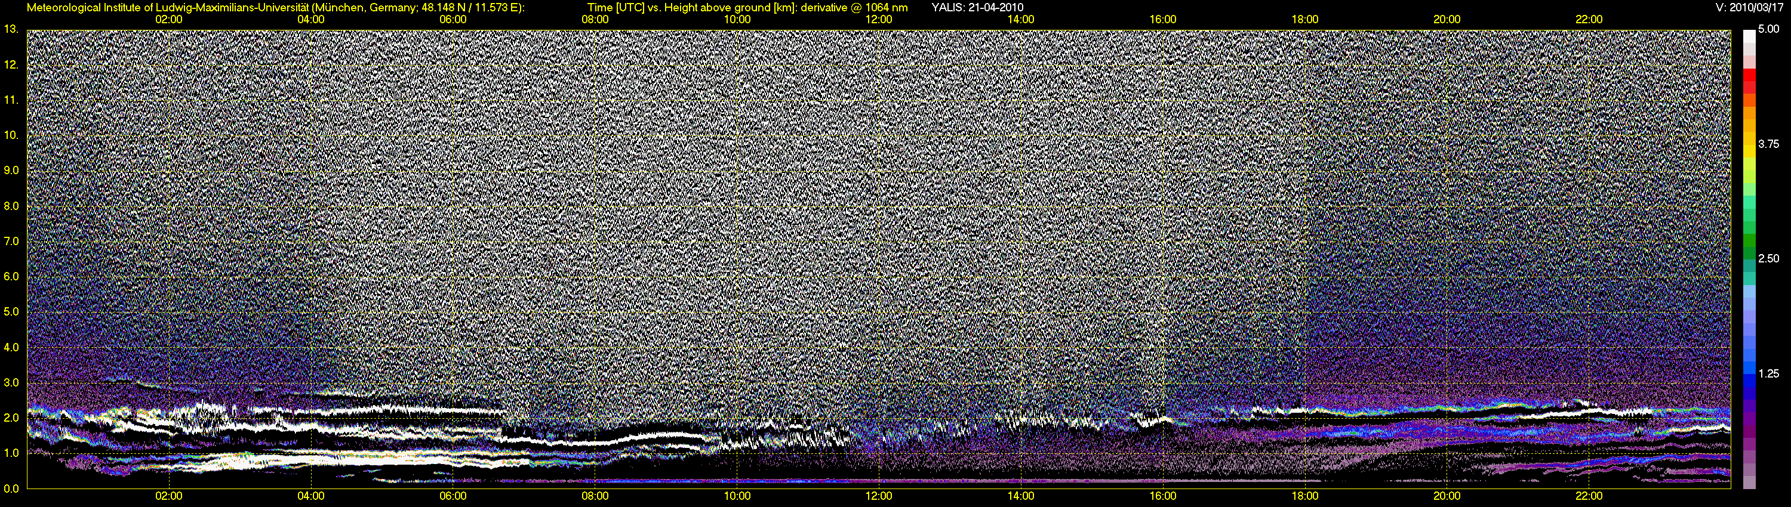
Task: Click the top 04:00 time axis label
Action: pos(311,20)
